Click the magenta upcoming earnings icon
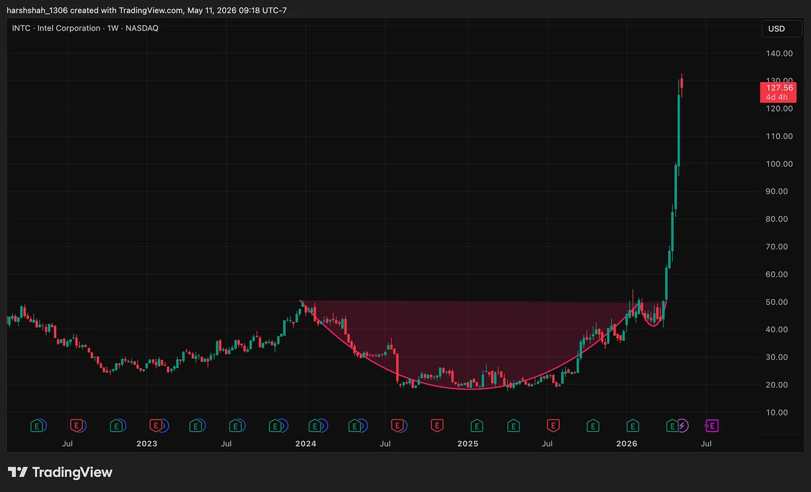Screen dimensions: 811x492 (711, 426)
